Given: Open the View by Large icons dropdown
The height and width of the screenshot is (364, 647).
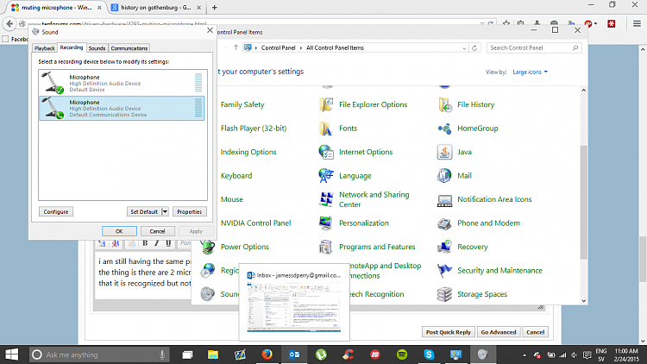Looking at the screenshot, I should click(531, 72).
